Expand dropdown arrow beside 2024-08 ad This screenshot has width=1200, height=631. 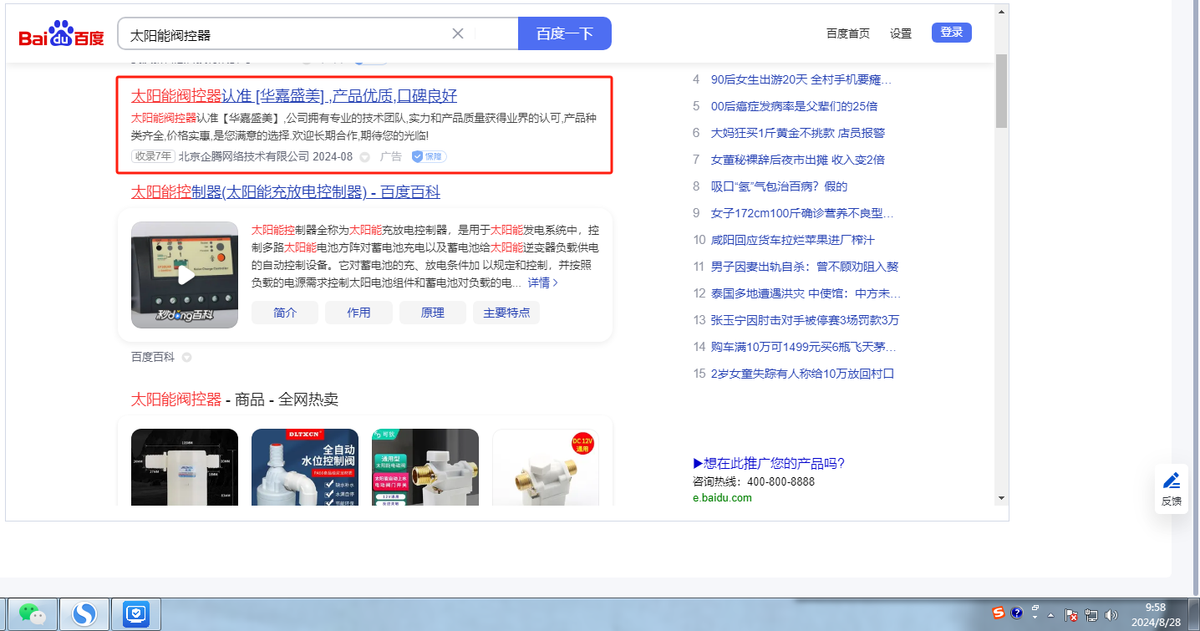[x=364, y=157]
